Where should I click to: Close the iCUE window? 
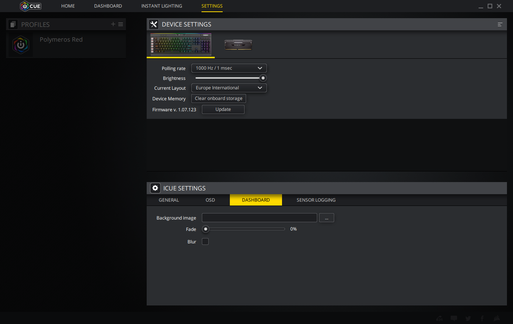tap(499, 6)
